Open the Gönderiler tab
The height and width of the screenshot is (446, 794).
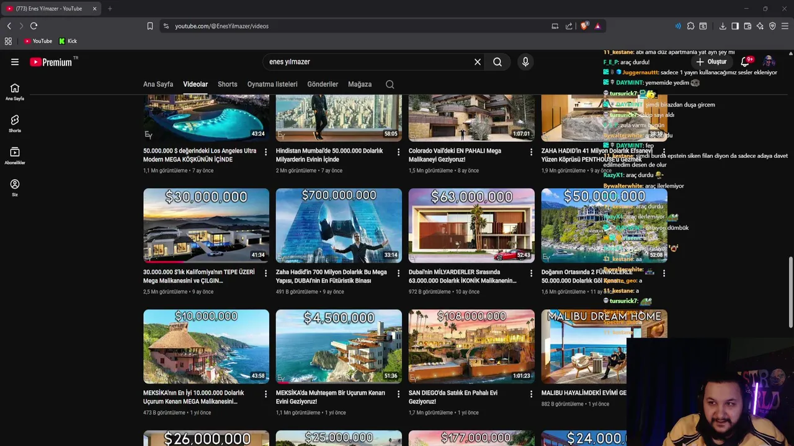coord(323,84)
